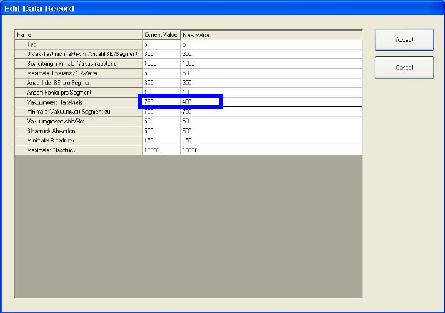Select 'Maximaler Blasdruck' row
The image size is (445, 313).
(78, 150)
